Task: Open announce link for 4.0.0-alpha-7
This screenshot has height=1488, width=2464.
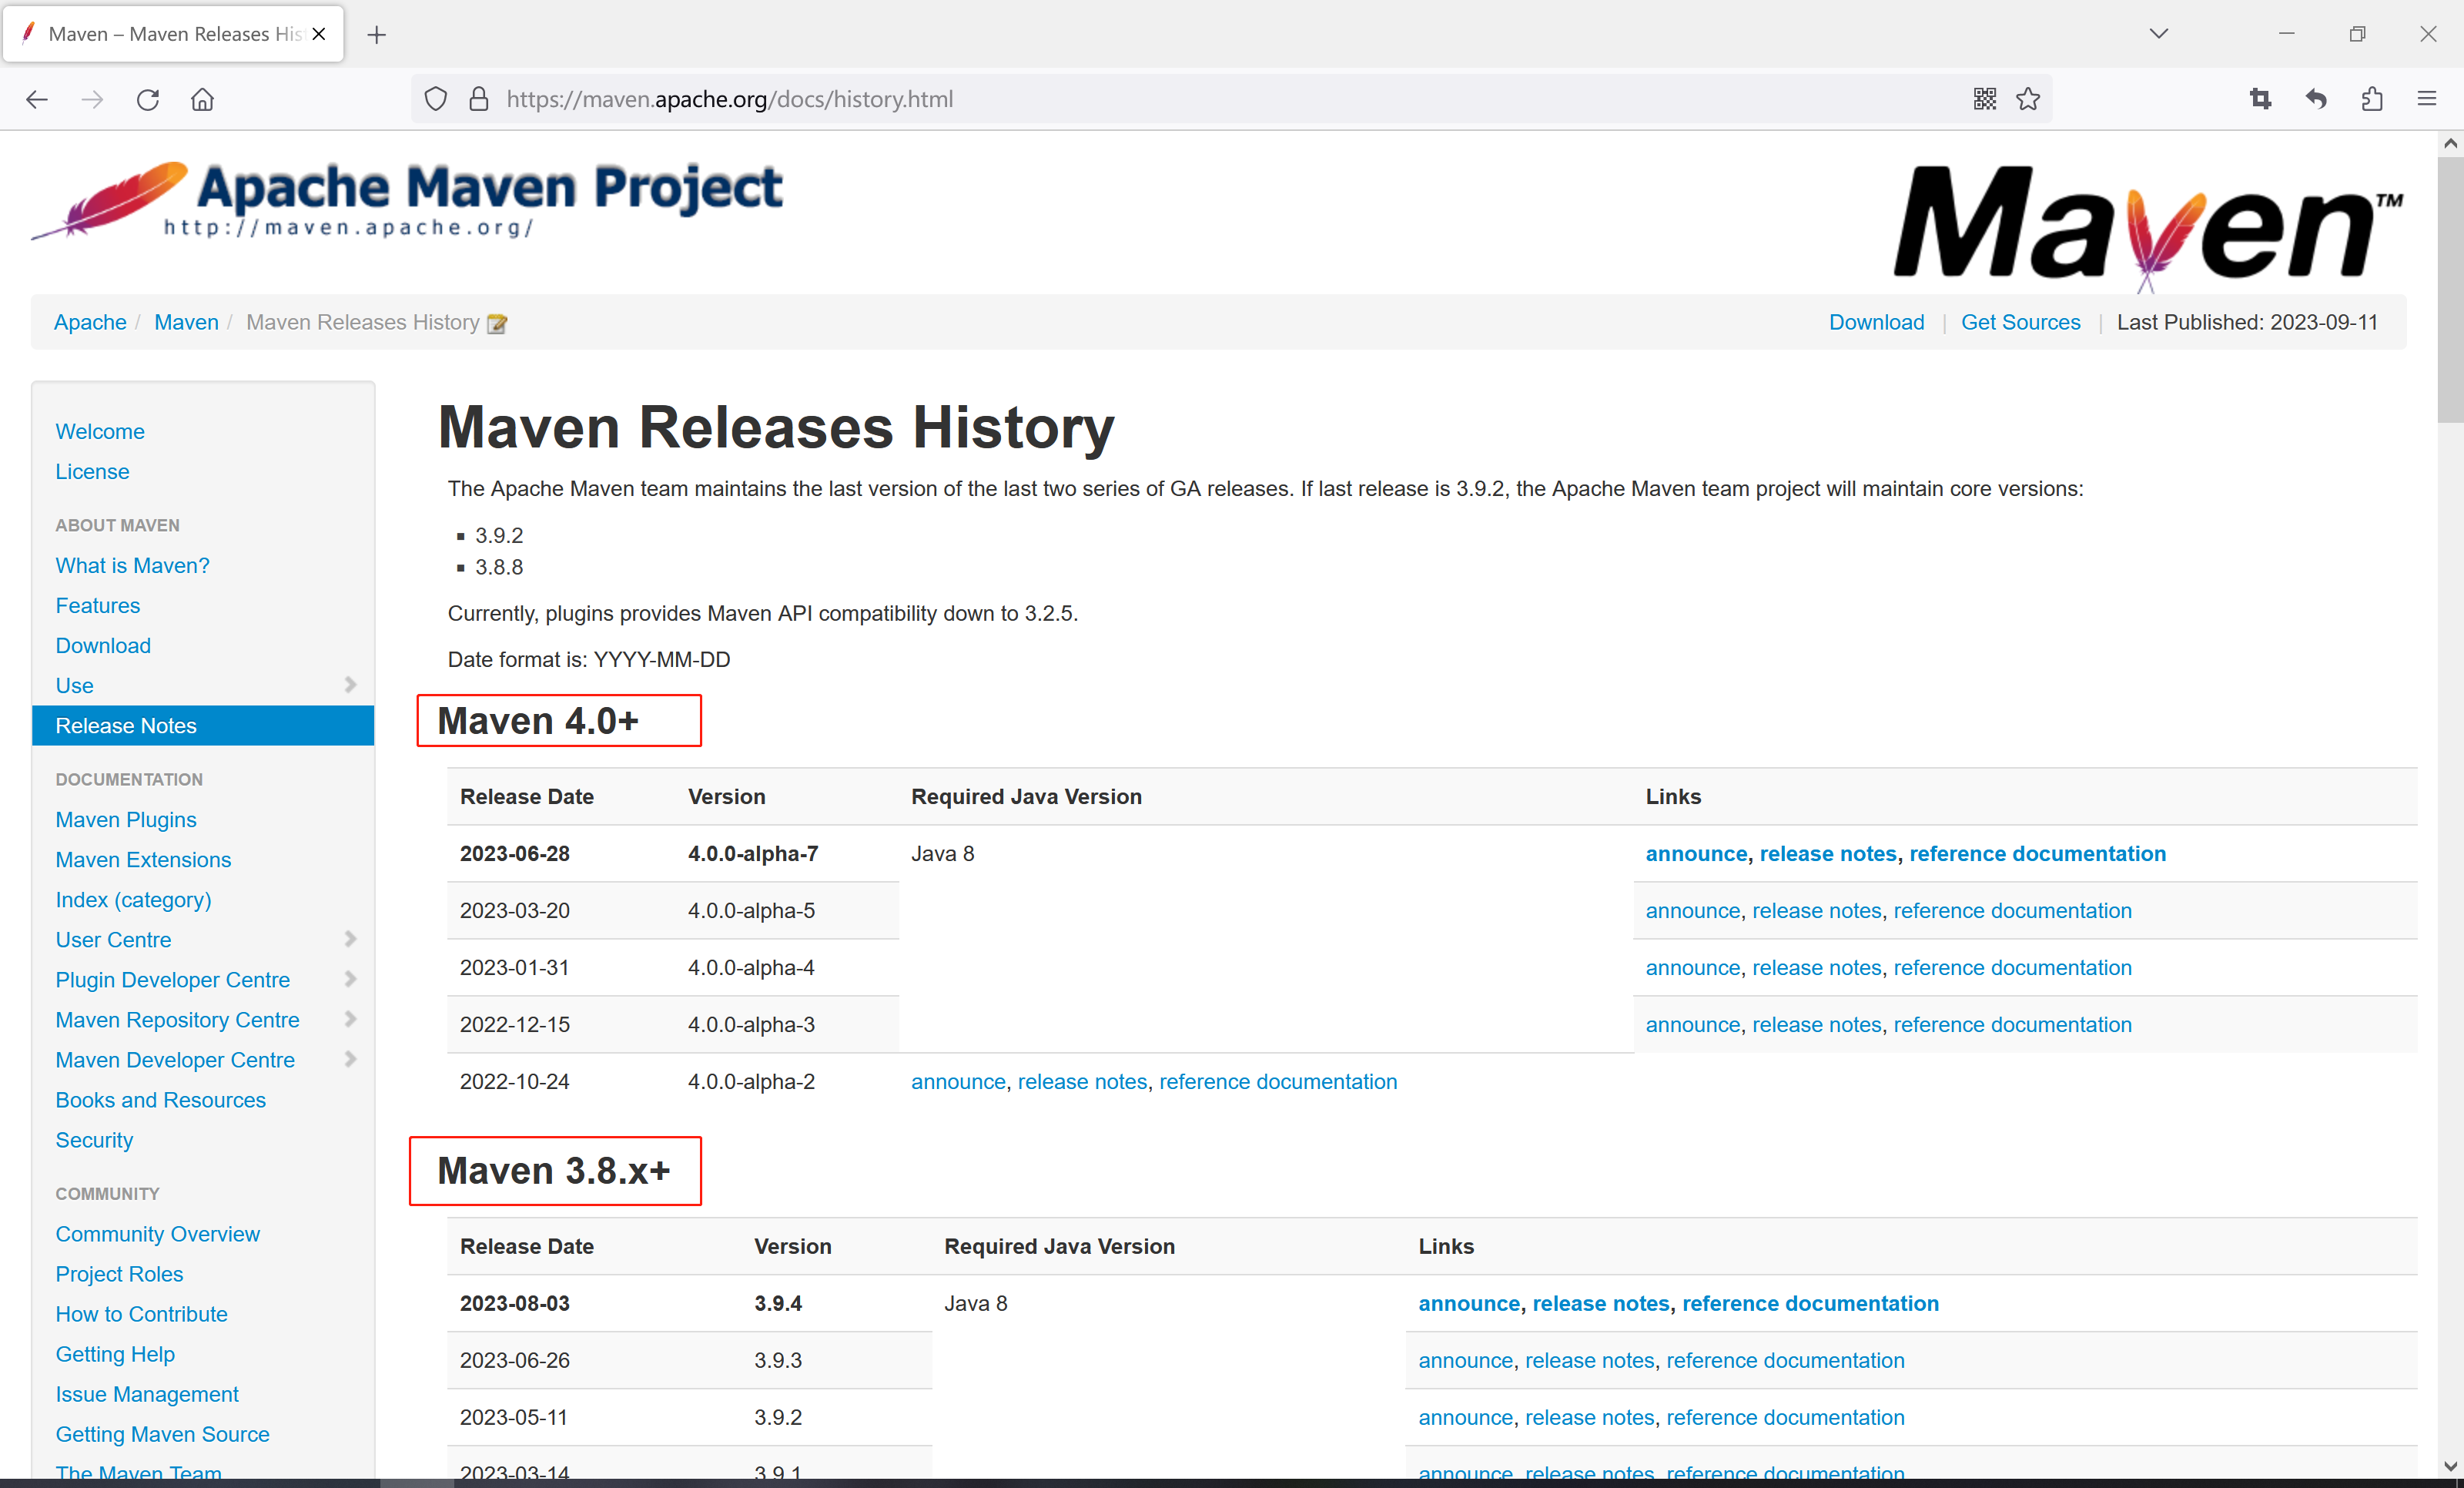Action: click(x=1696, y=853)
